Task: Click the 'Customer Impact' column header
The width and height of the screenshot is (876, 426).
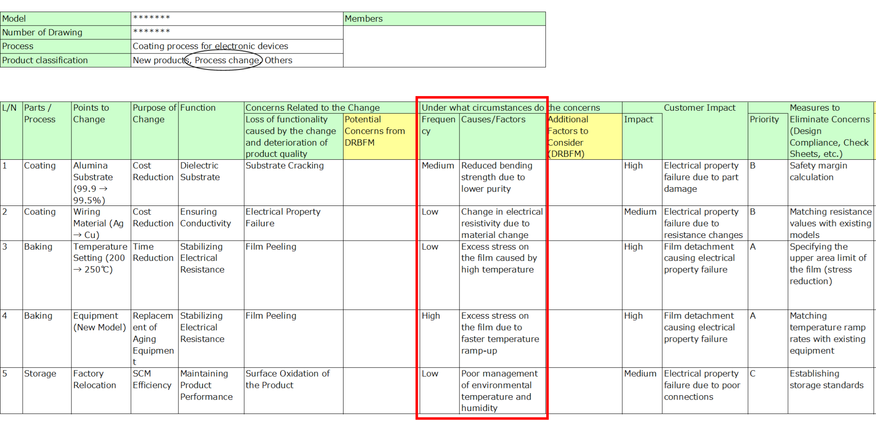Action: (x=699, y=108)
